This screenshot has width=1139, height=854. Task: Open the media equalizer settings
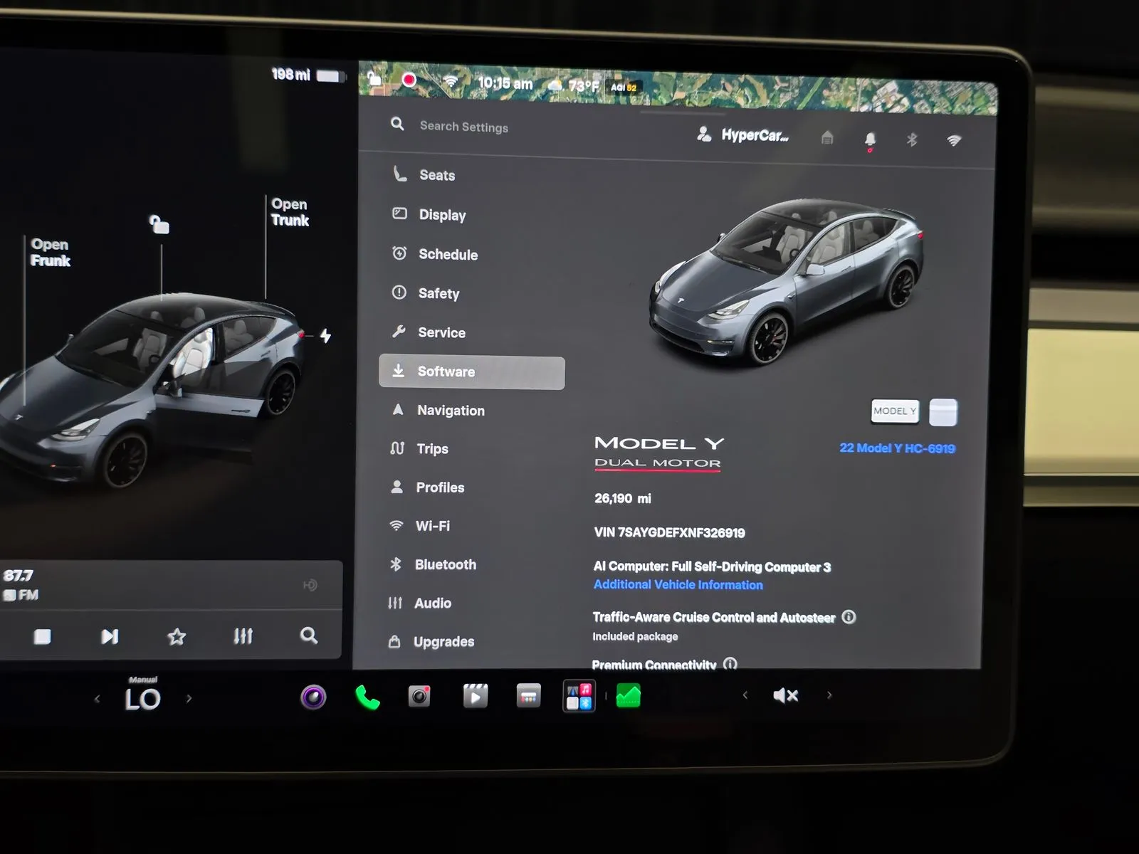[243, 636]
